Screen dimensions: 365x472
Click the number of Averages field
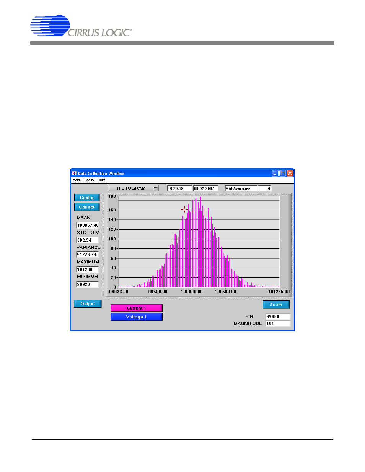pyautogui.click(x=264, y=188)
